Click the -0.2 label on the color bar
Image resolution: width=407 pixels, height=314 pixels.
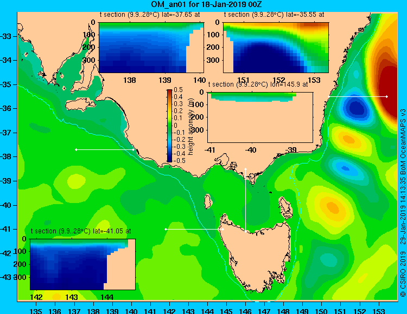click(x=180, y=140)
